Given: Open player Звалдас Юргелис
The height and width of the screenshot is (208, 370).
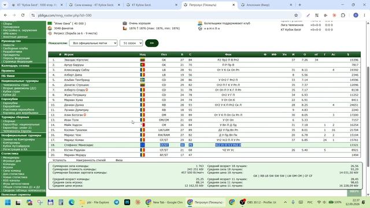Looking at the screenshot, I should (76, 60).
